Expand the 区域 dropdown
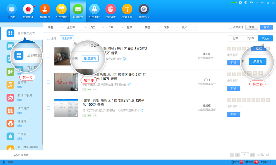Image resolution: width=276 pixels, height=165 pixels. pyautogui.click(x=134, y=27)
